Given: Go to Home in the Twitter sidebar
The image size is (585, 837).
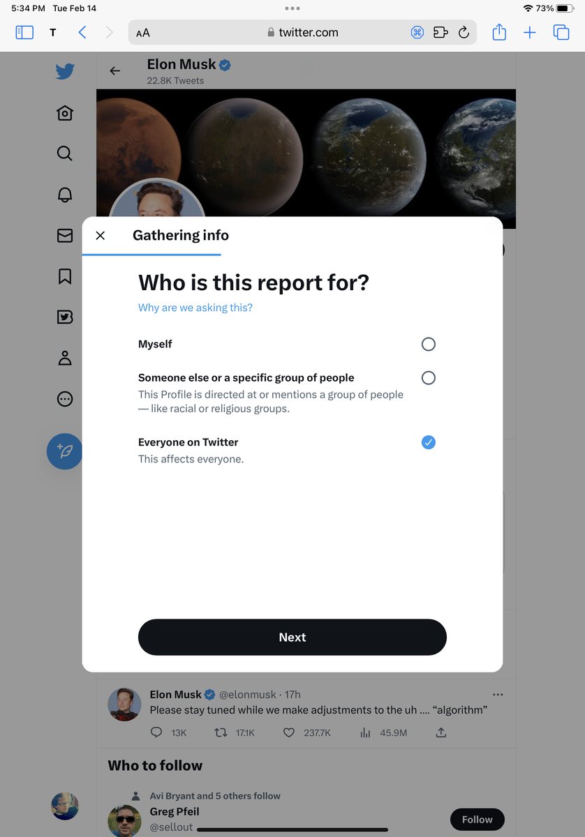Looking at the screenshot, I should pyautogui.click(x=65, y=113).
